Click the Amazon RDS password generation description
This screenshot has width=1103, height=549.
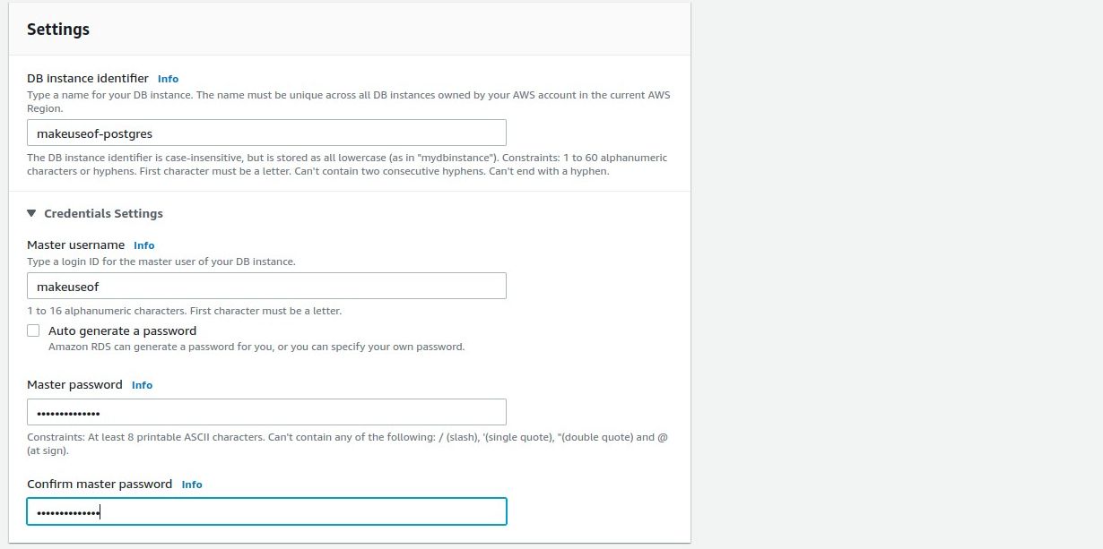click(x=256, y=347)
